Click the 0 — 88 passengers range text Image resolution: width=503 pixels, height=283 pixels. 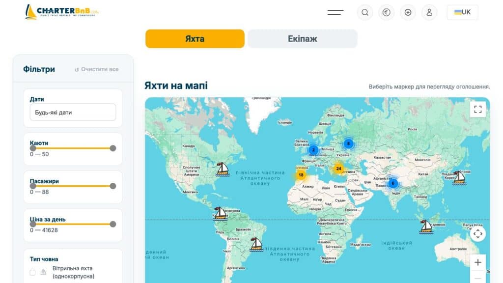click(39, 192)
